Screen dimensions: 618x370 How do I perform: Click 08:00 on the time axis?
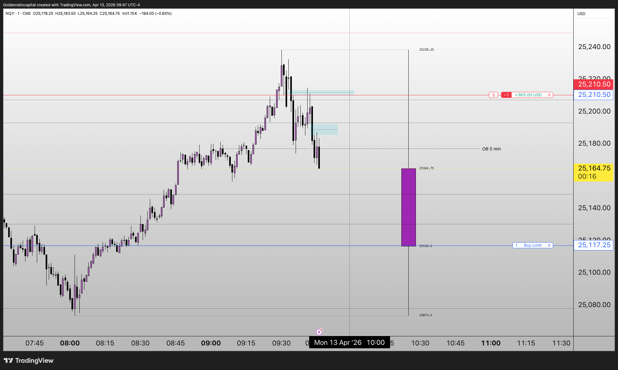tap(70, 343)
